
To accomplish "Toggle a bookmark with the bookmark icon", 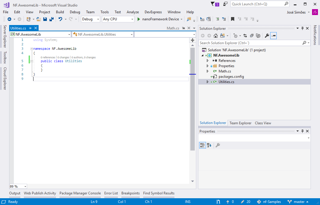I will click(232, 19).
